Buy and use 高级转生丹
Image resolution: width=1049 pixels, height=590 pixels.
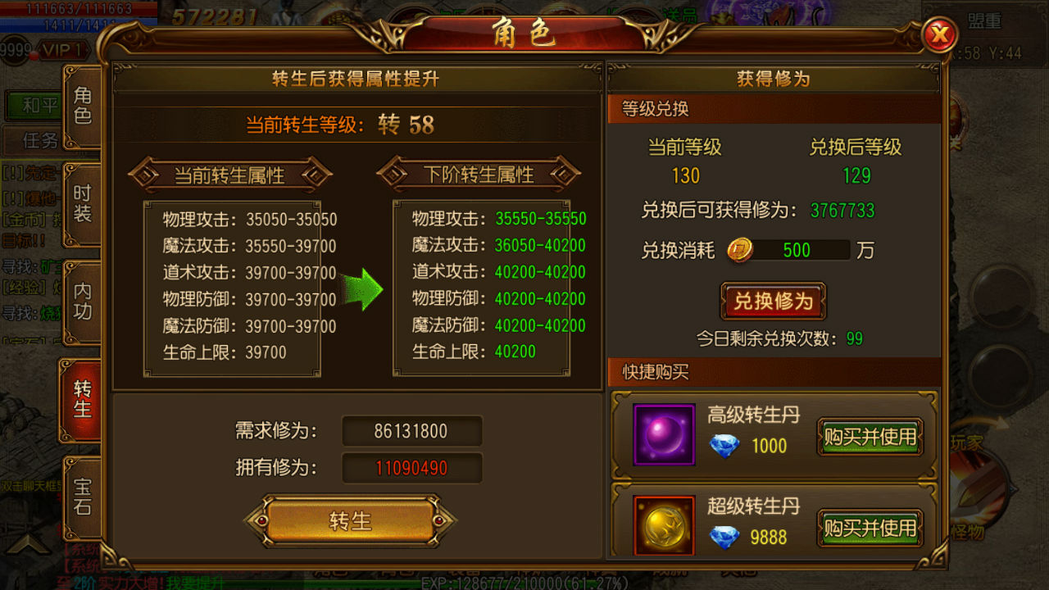pos(870,437)
